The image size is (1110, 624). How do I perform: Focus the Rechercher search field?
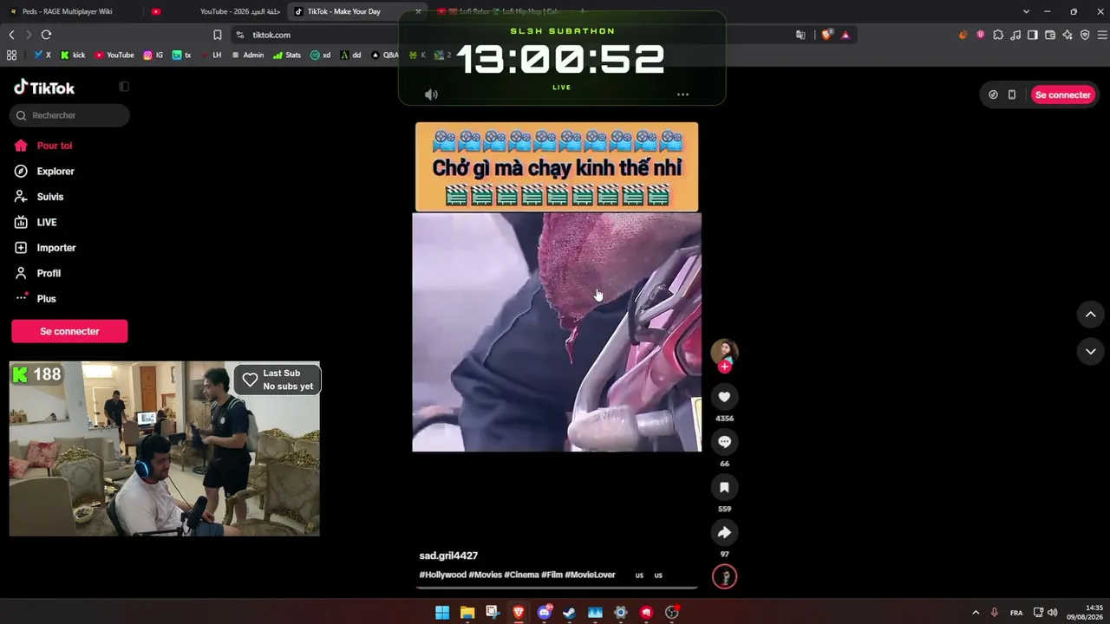tap(70, 115)
